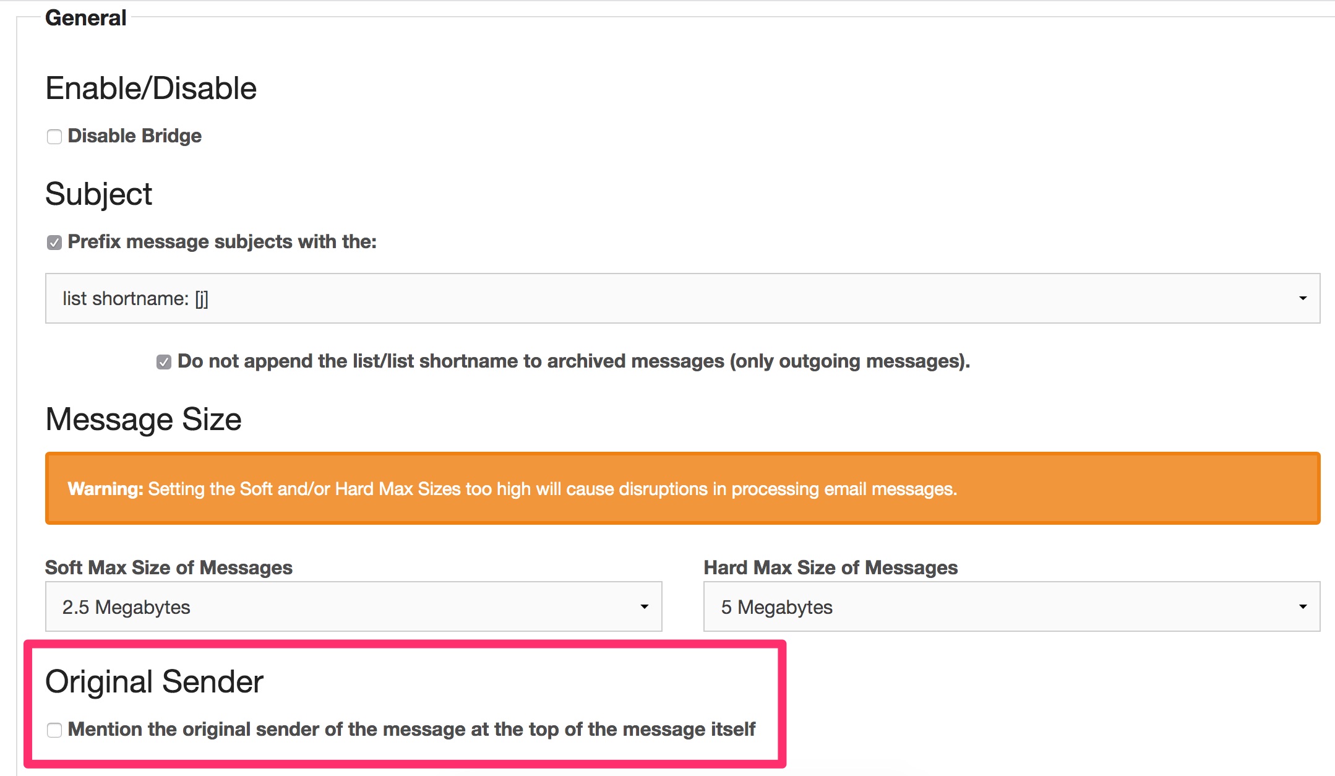
Task: Click the orange size warning banner text
Action: click(x=512, y=489)
